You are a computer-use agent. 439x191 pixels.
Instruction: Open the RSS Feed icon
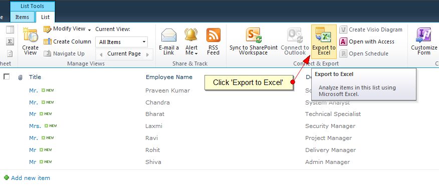point(213,35)
